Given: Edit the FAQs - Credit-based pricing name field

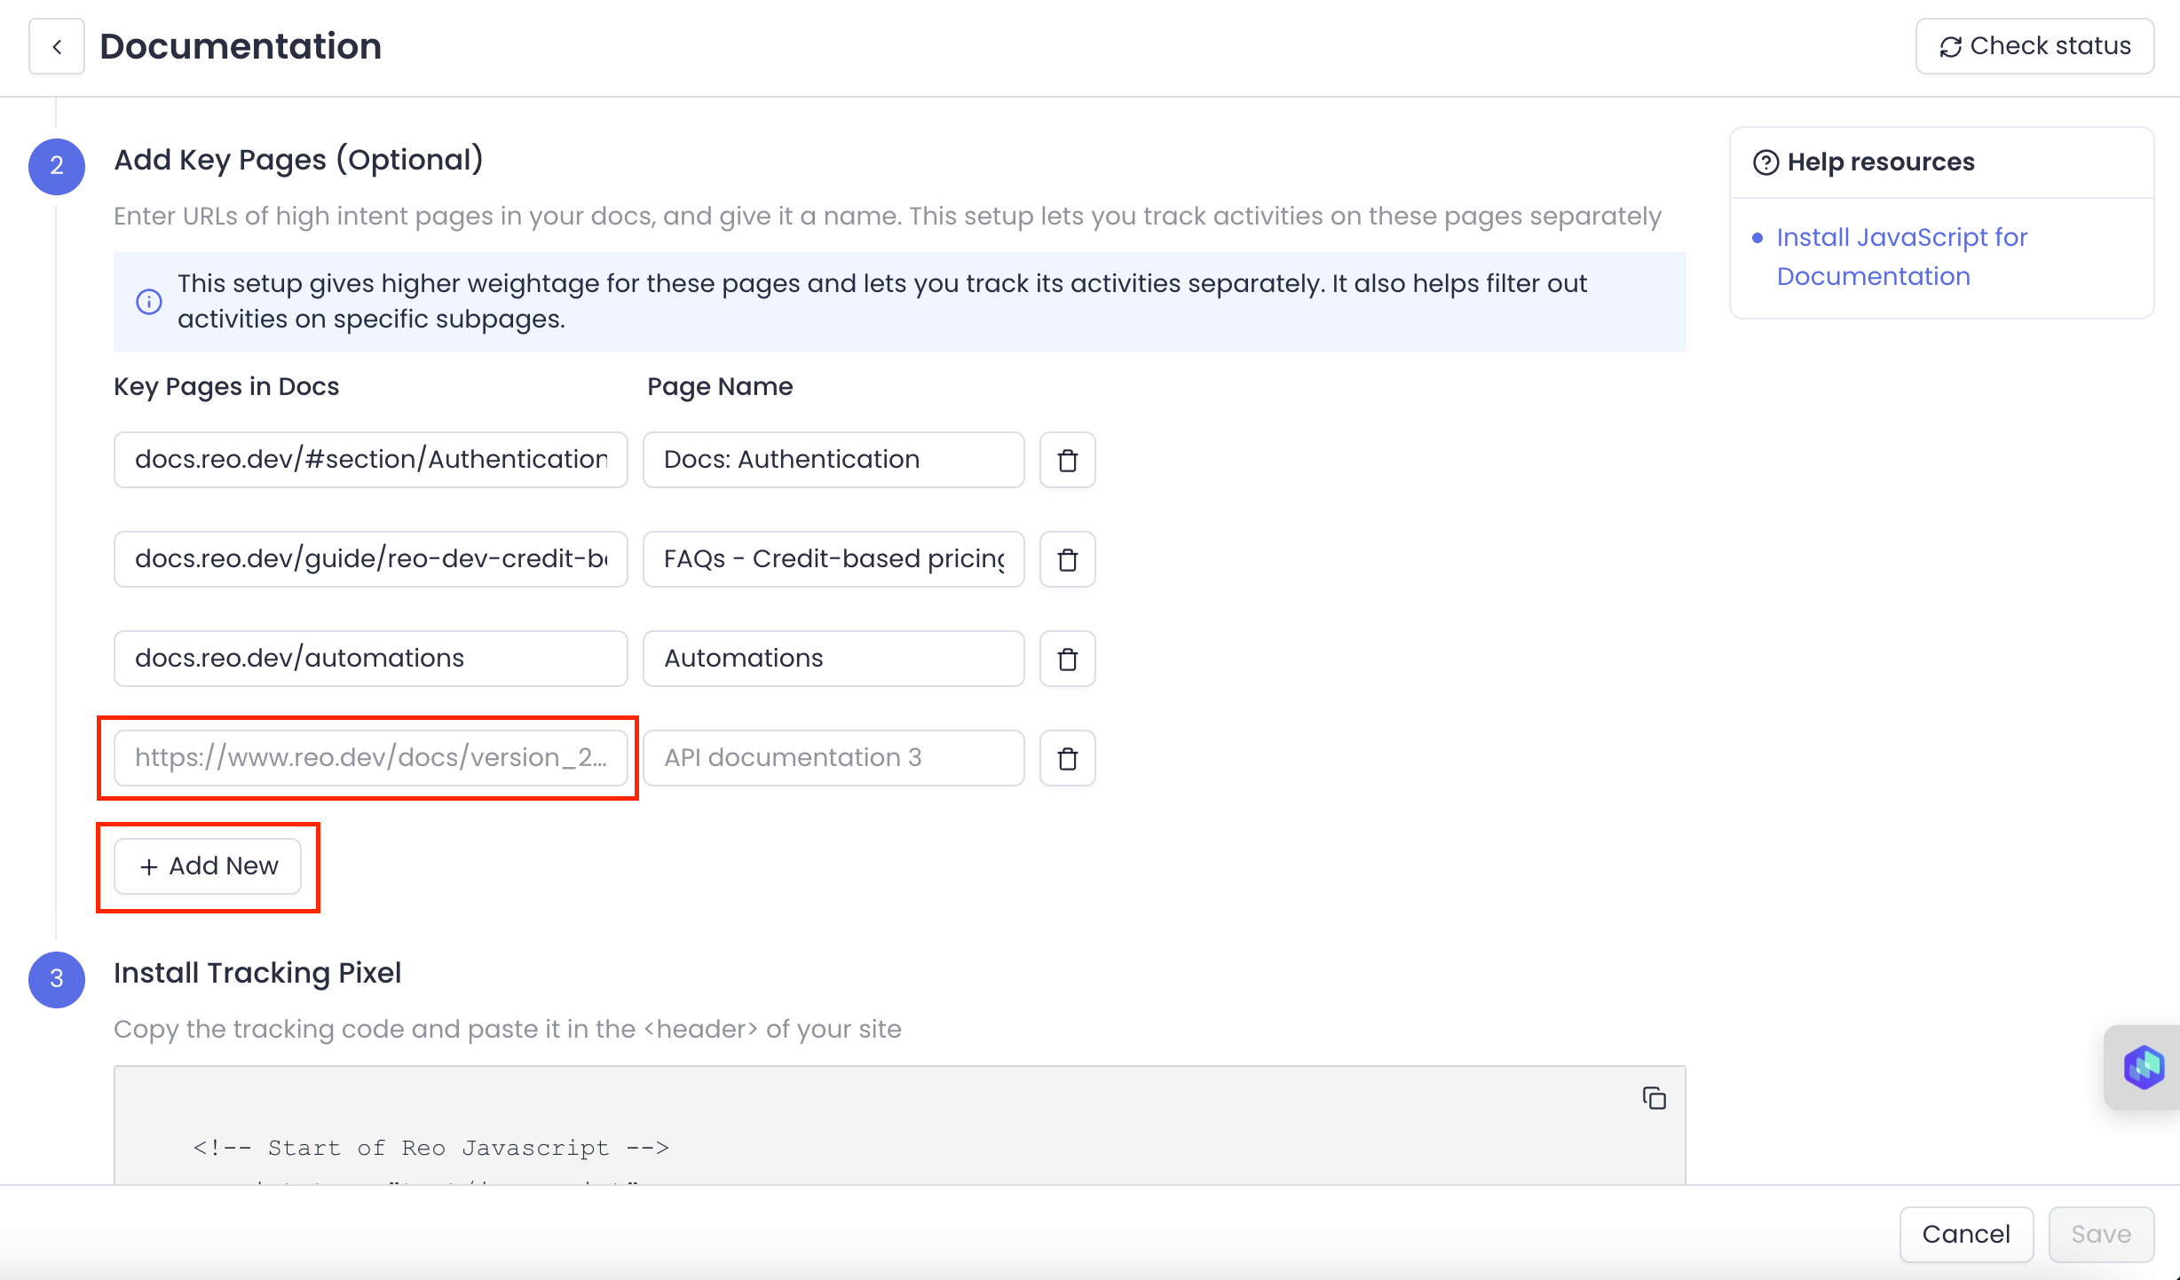Looking at the screenshot, I should (x=833, y=559).
